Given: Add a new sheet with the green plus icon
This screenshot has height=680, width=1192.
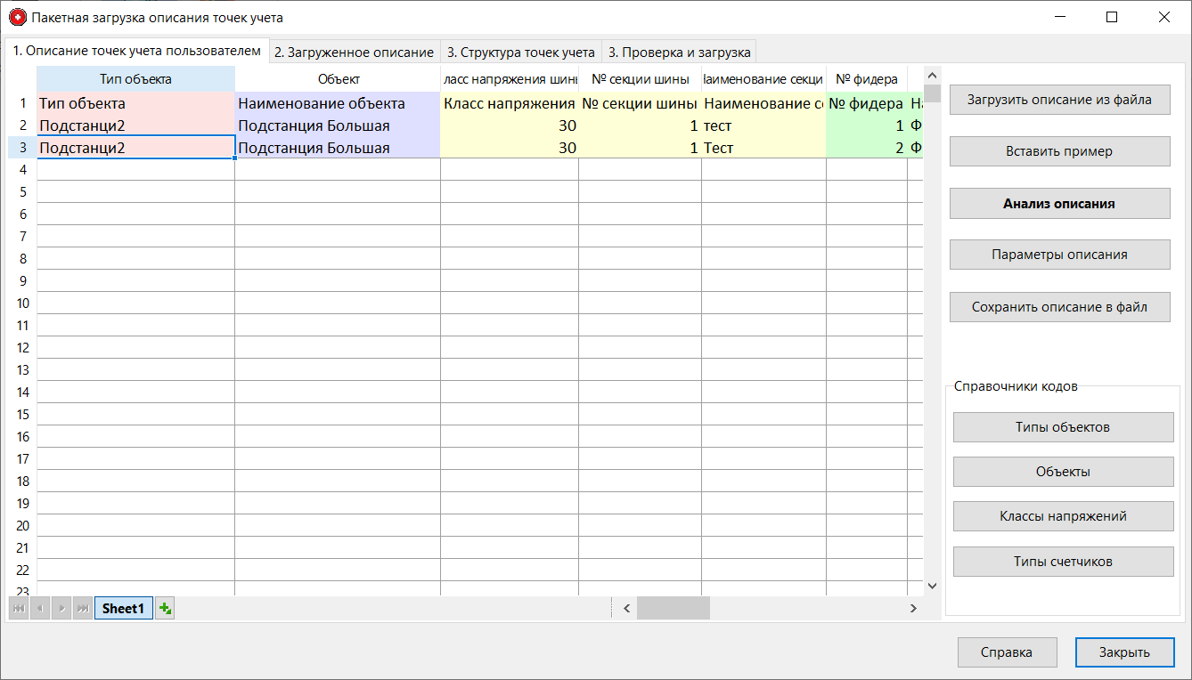Looking at the screenshot, I should (x=164, y=607).
